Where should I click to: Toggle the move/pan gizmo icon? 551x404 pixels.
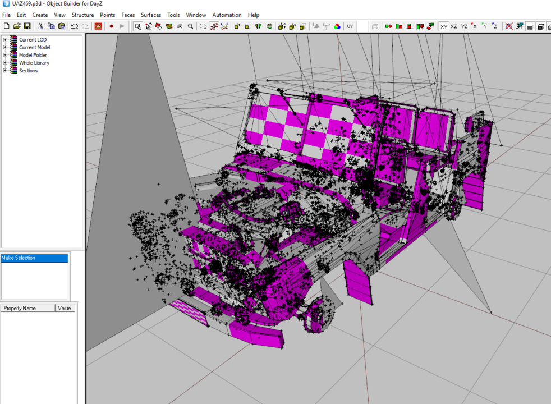point(214,26)
